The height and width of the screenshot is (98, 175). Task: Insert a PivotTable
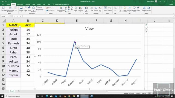click(3, 9)
